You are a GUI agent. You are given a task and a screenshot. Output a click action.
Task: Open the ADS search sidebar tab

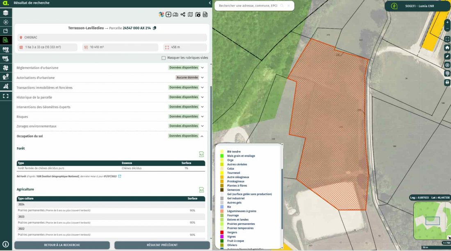point(6,49)
